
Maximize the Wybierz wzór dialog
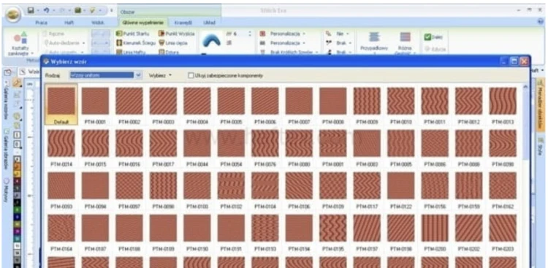click(x=514, y=61)
